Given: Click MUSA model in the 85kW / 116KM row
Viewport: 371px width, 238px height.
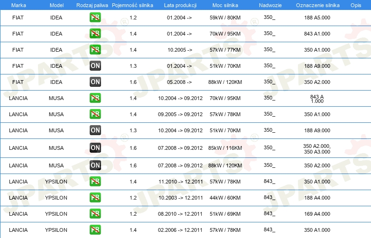Looking at the screenshot, I should [x=56, y=148].
